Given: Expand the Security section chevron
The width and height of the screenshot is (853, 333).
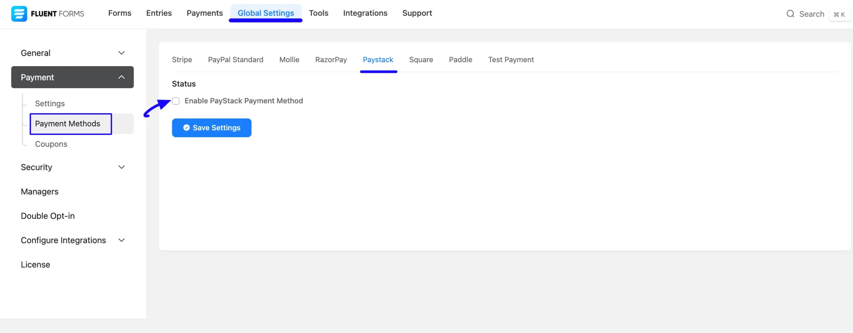Looking at the screenshot, I should (122, 167).
